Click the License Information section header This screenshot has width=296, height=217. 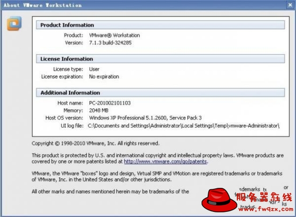(x=160, y=59)
